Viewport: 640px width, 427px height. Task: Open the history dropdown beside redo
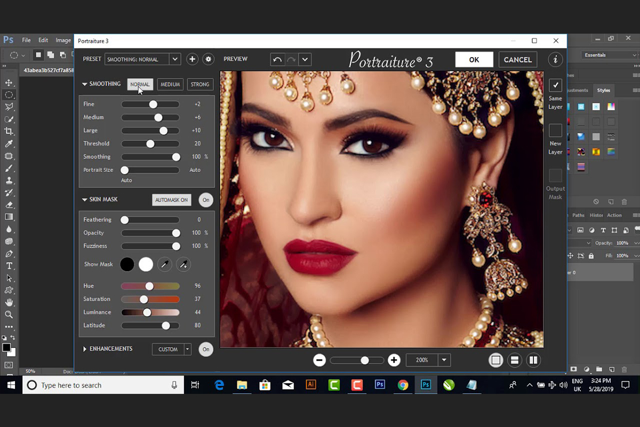coord(305,59)
